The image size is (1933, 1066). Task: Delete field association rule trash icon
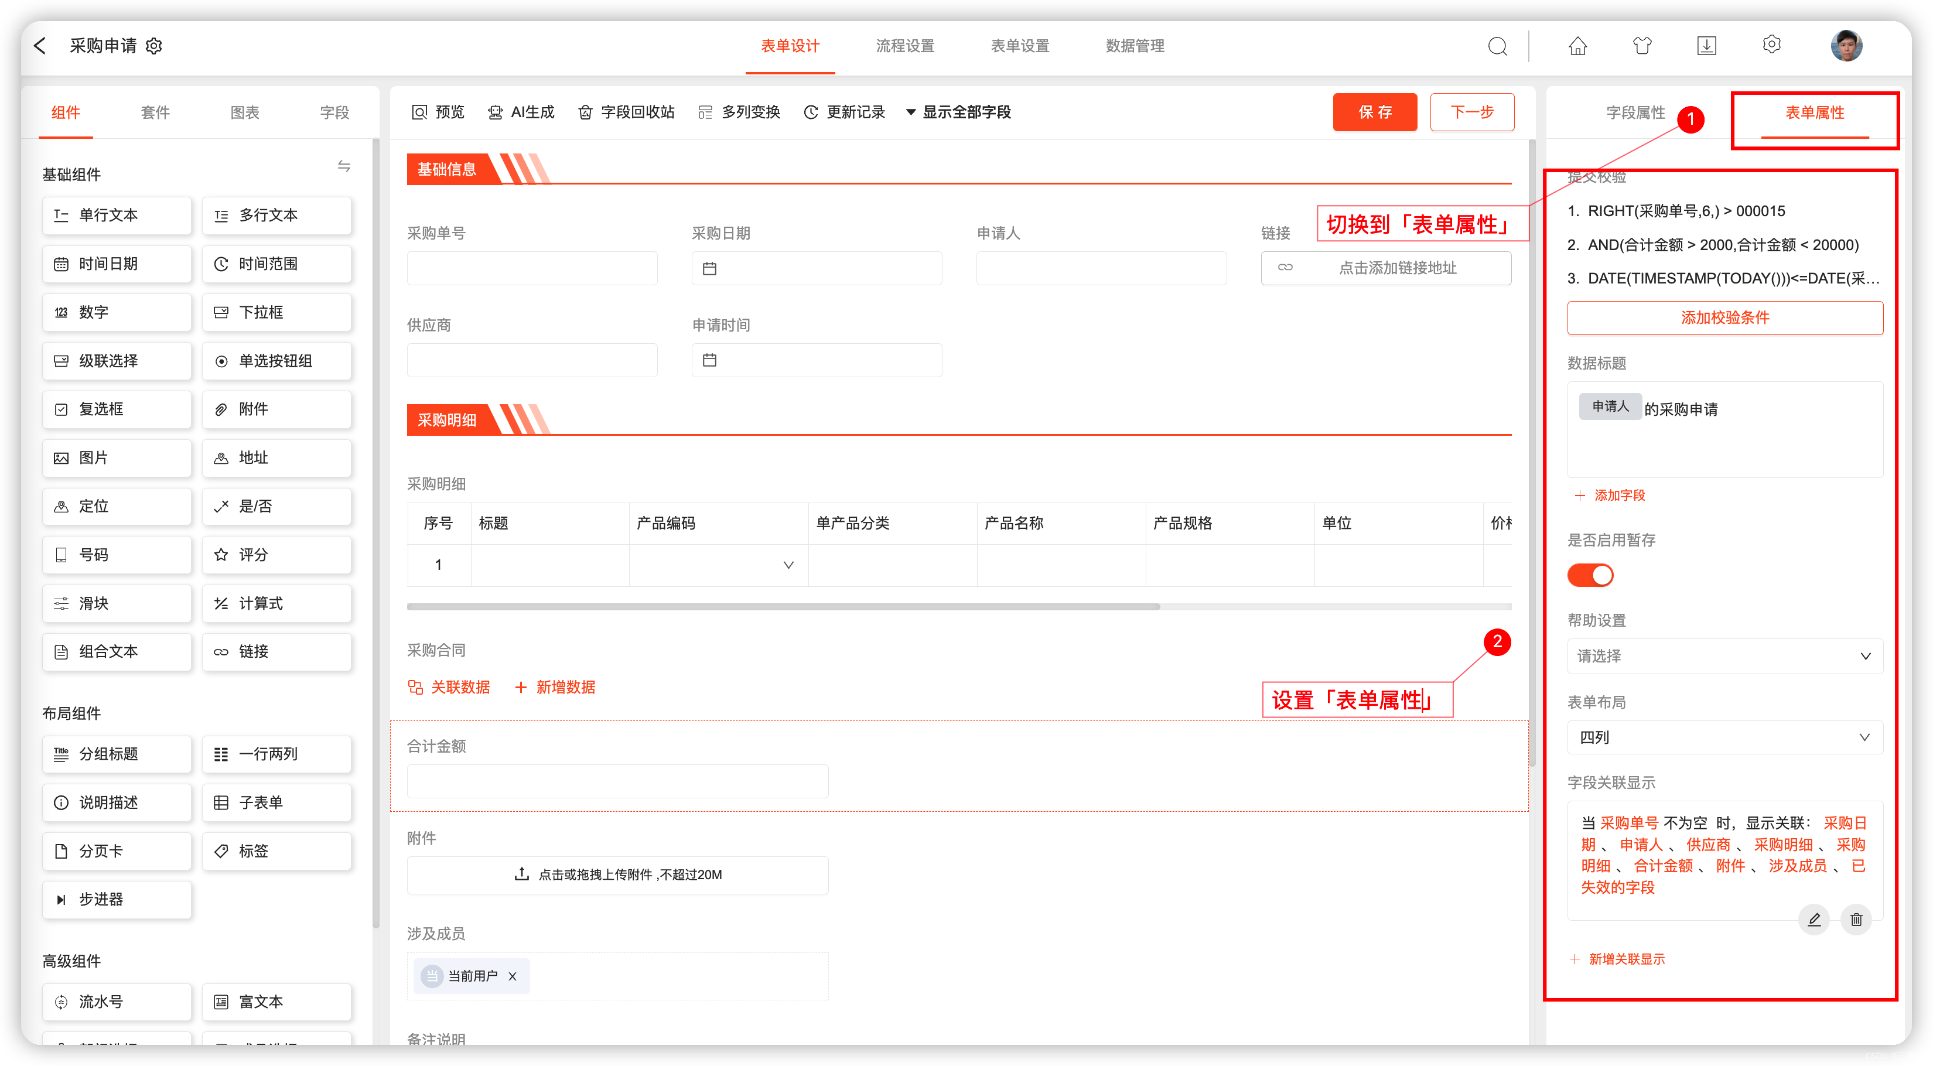pyautogui.click(x=1856, y=919)
